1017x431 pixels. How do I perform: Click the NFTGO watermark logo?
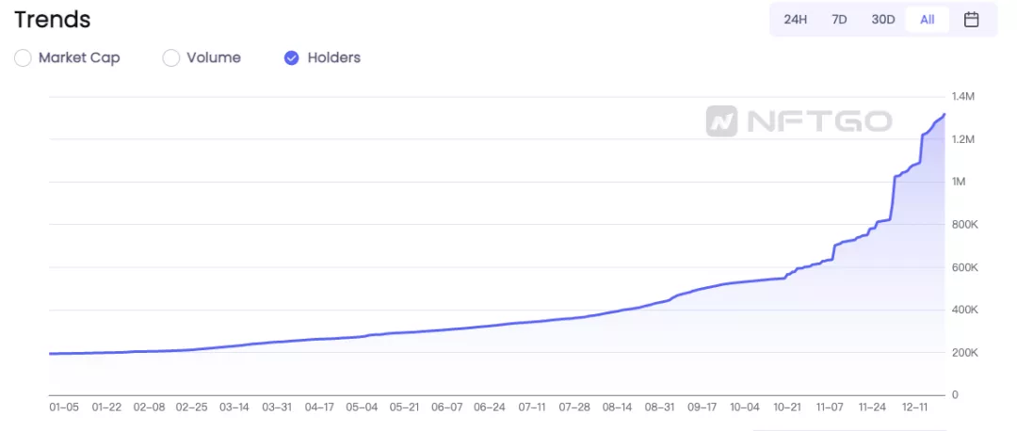click(x=799, y=121)
